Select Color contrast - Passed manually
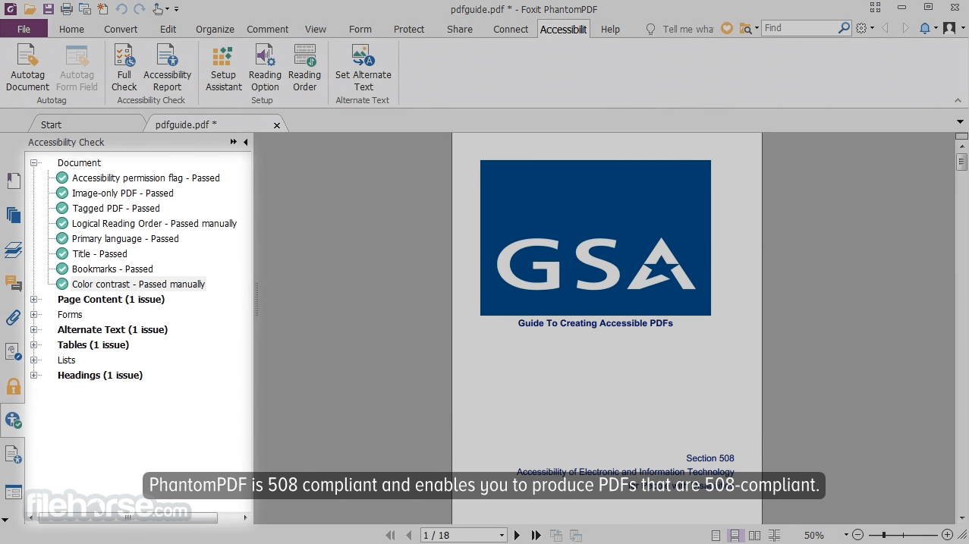The width and height of the screenshot is (969, 544). (138, 285)
